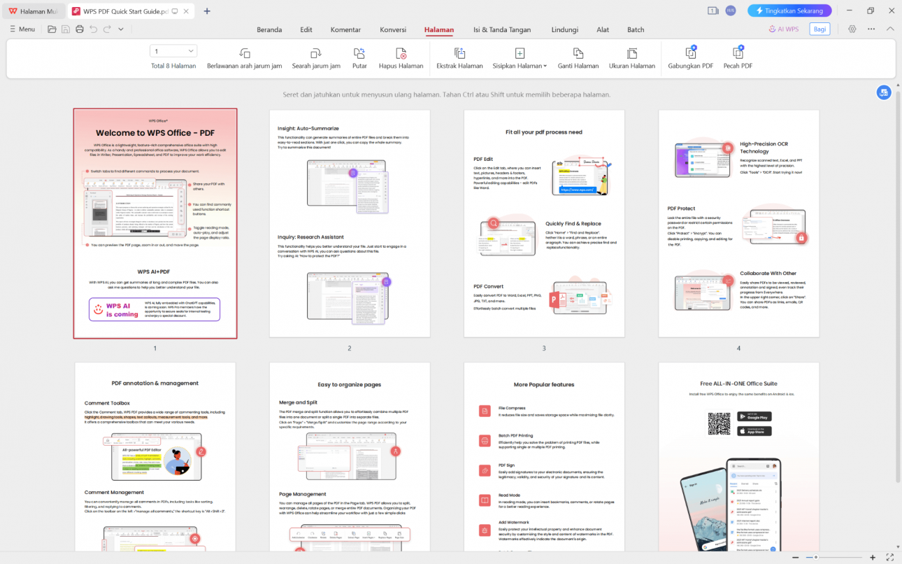Click the Ukuran Halaman icon
The height and width of the screenshot is (564, 902).
click(631, 52)
